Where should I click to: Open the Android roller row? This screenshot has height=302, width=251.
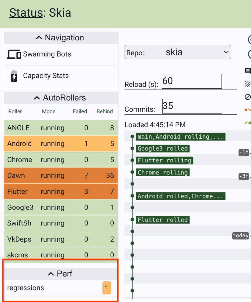(x=60, y=144)
